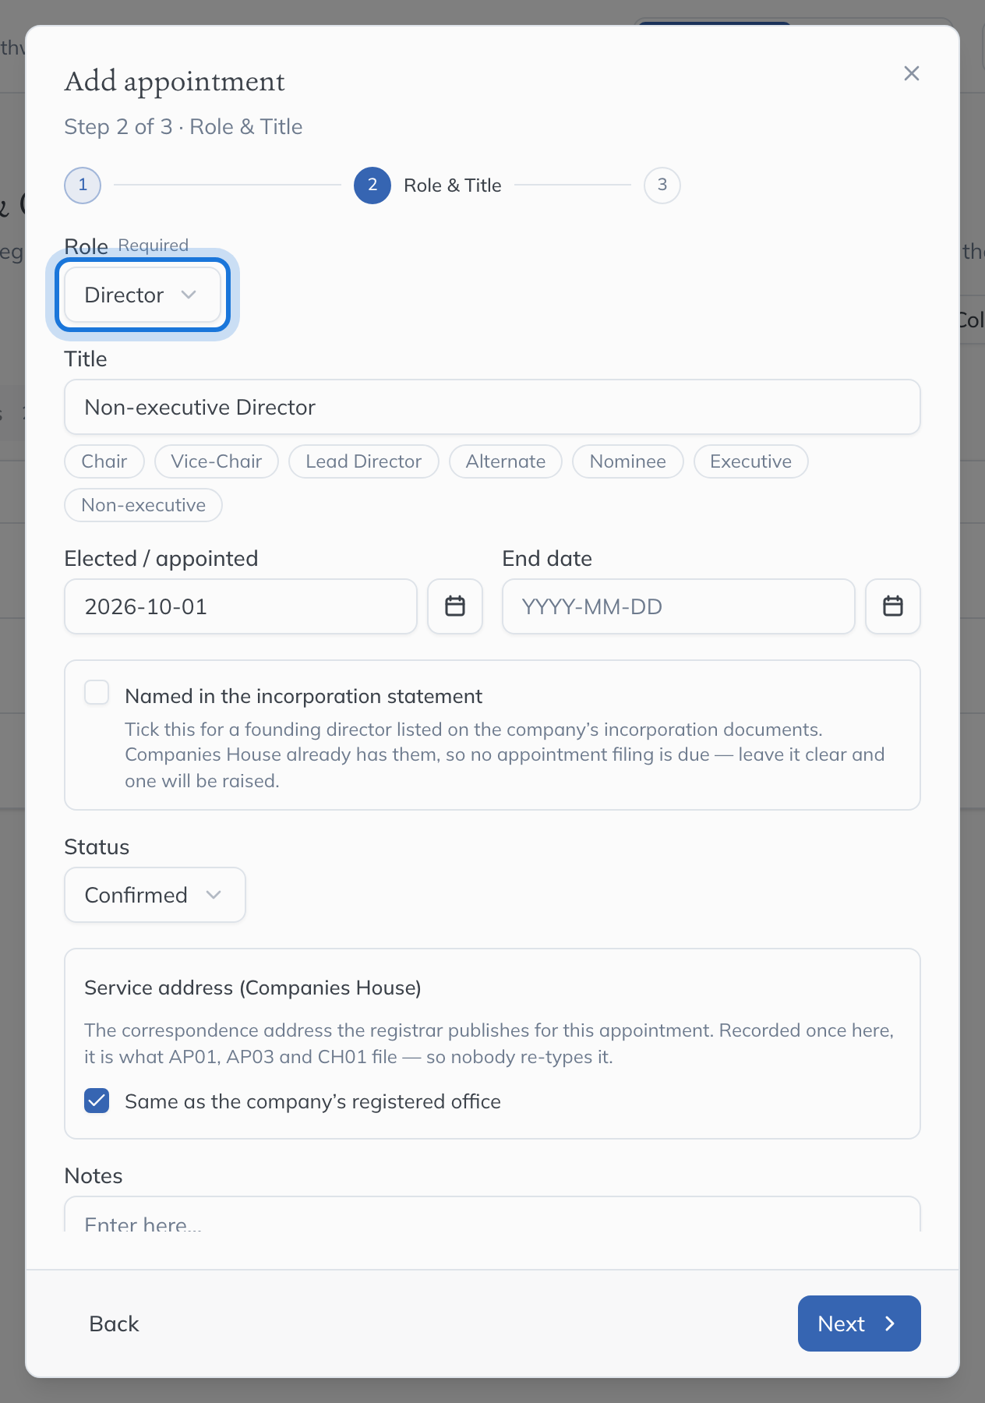Screen dimensions: 985x1403
Task: Click the Title input field
Action: [x=492, y=407]
